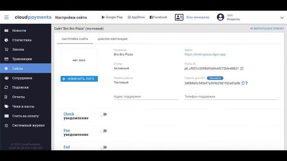Open Счета на оплату in the sidebar

coord(26,116)
